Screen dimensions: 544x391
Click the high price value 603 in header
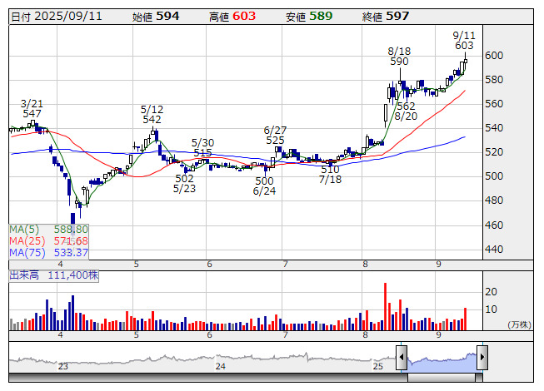(x=244, y=16)
